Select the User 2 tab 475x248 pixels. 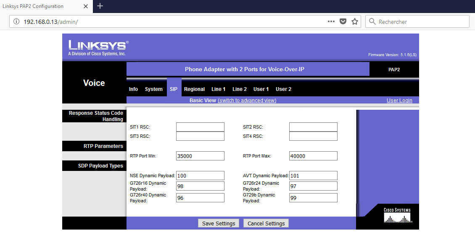283,89
